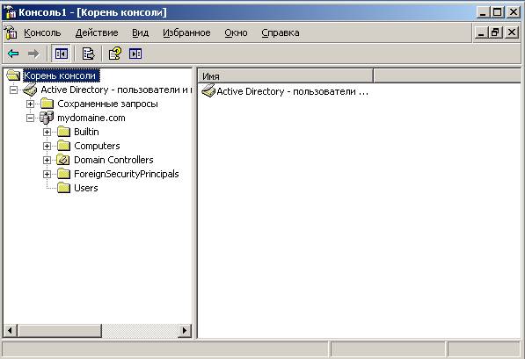The width and height of the screenshot is (525, 359).
Task: Click the Computers folder icon
Action: point(63,146)
